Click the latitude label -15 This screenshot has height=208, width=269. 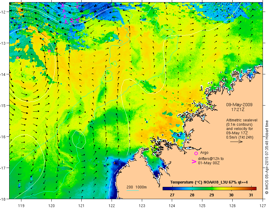coord(3,105)
